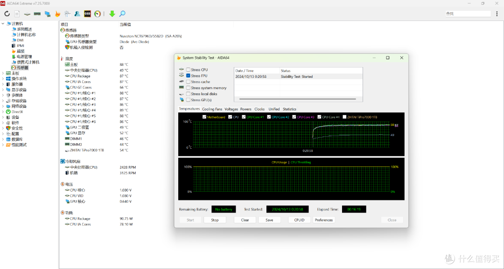
Task: Open the memory benchmark RAM stick icon
Action: tap(37, 14)
